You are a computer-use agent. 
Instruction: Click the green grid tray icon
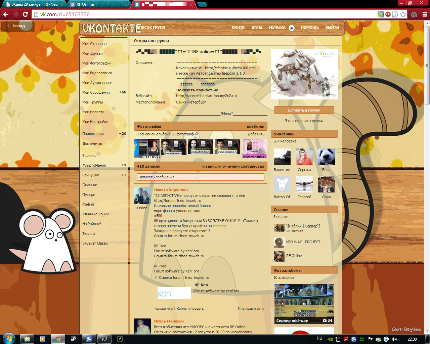362,339
